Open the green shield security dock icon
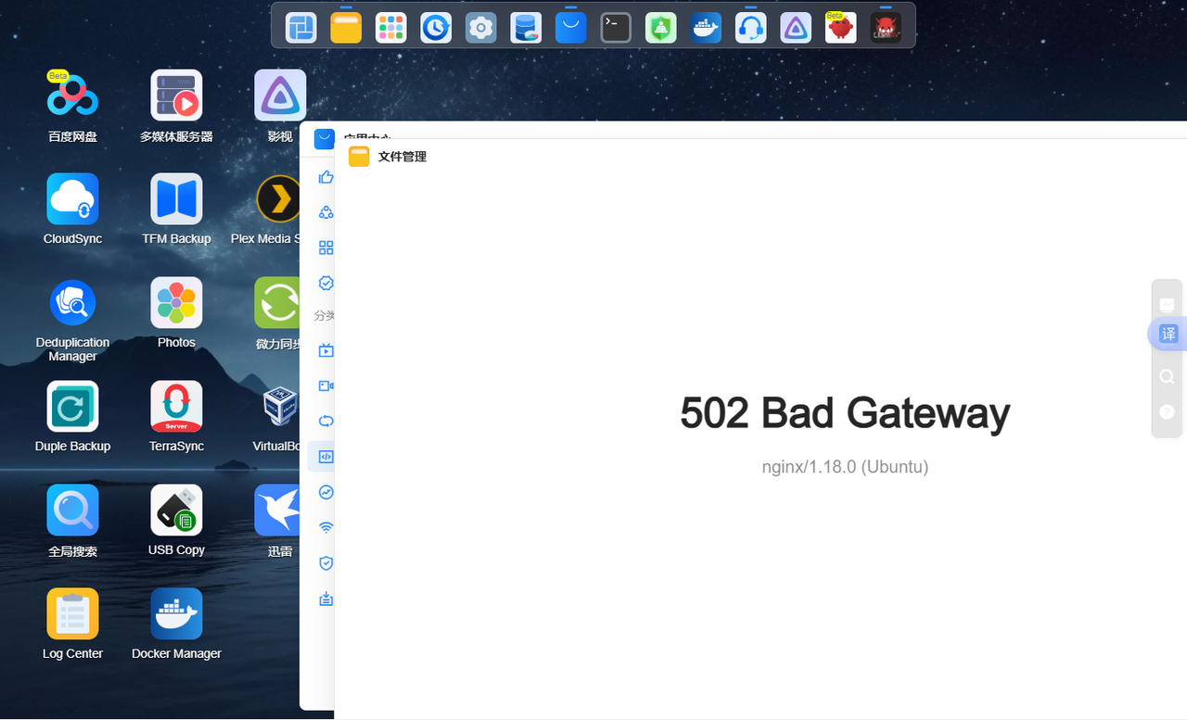Image resolution: width=1187 pixels, height=720 pixels. click(661, 28)
